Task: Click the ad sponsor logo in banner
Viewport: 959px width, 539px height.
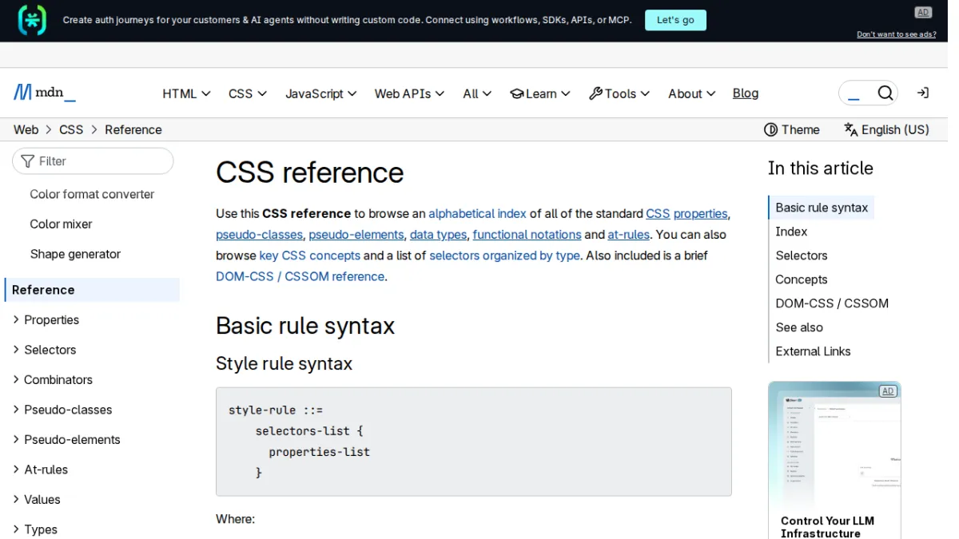Action: [x=32, y=20]
